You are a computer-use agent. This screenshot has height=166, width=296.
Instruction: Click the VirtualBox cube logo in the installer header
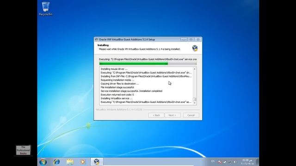click(x=195, y=48)
